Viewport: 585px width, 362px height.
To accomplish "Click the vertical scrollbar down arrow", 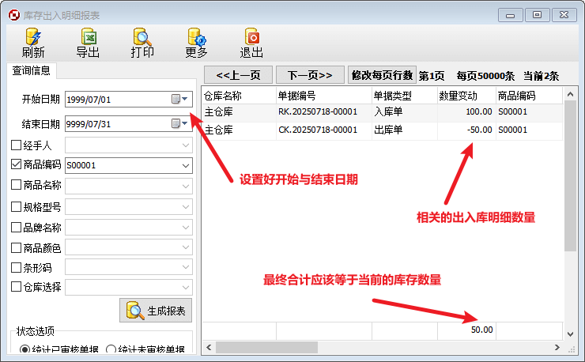I will [570, 334].
